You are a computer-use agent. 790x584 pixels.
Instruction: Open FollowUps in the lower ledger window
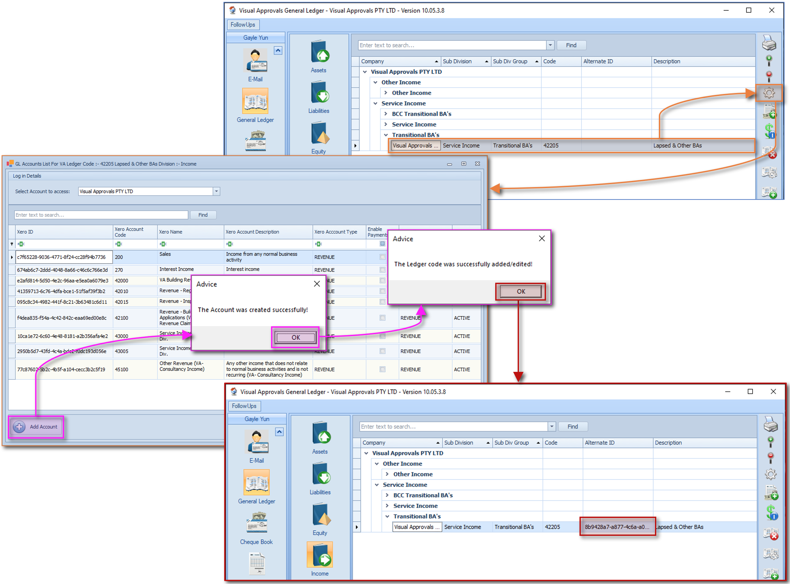click(x=244, y=406)
